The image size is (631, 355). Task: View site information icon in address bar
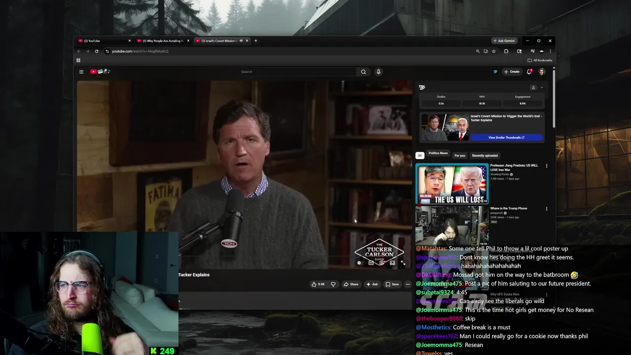click(x=107, y=51)
